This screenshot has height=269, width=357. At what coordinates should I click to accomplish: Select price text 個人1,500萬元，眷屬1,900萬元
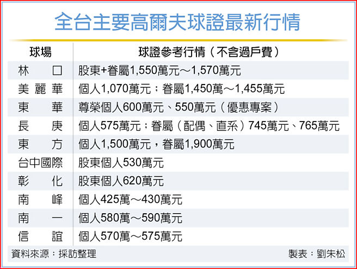(x=156, y=144)
